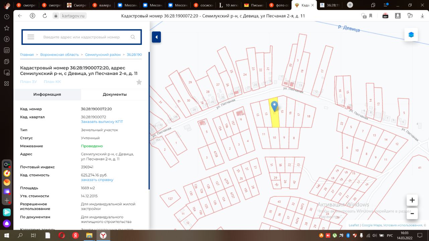Viewport: 429px width, 241px height.
Task: Click cadastral number value 36:28:1900072:20
Action: click(96, 109)
